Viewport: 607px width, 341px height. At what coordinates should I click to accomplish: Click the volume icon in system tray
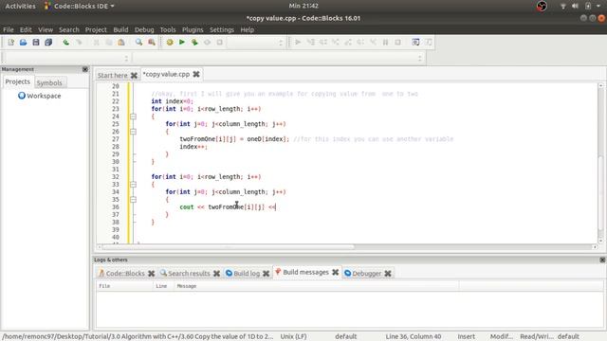(x=576, y=6)
